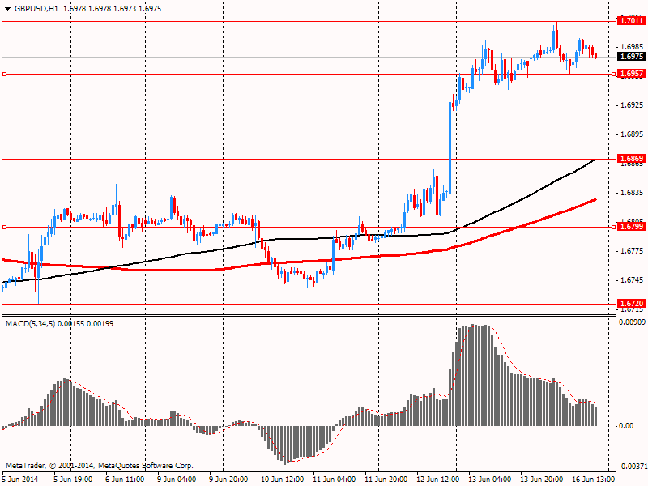The height and width of the screenshot is (486, 648).
Task: Grab the left anchor square of the 1.6957 line
Action: tap(4, 74)
